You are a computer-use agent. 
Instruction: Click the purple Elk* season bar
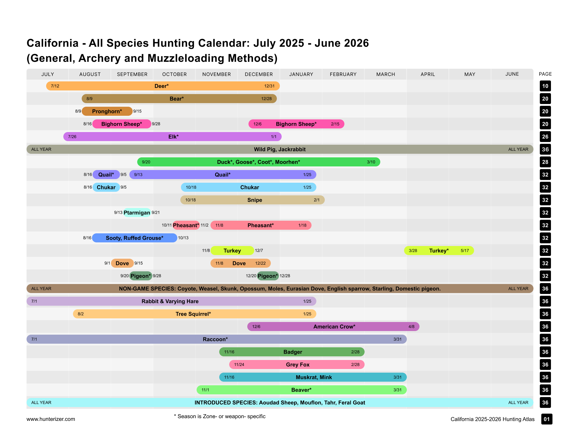point(172,137)
